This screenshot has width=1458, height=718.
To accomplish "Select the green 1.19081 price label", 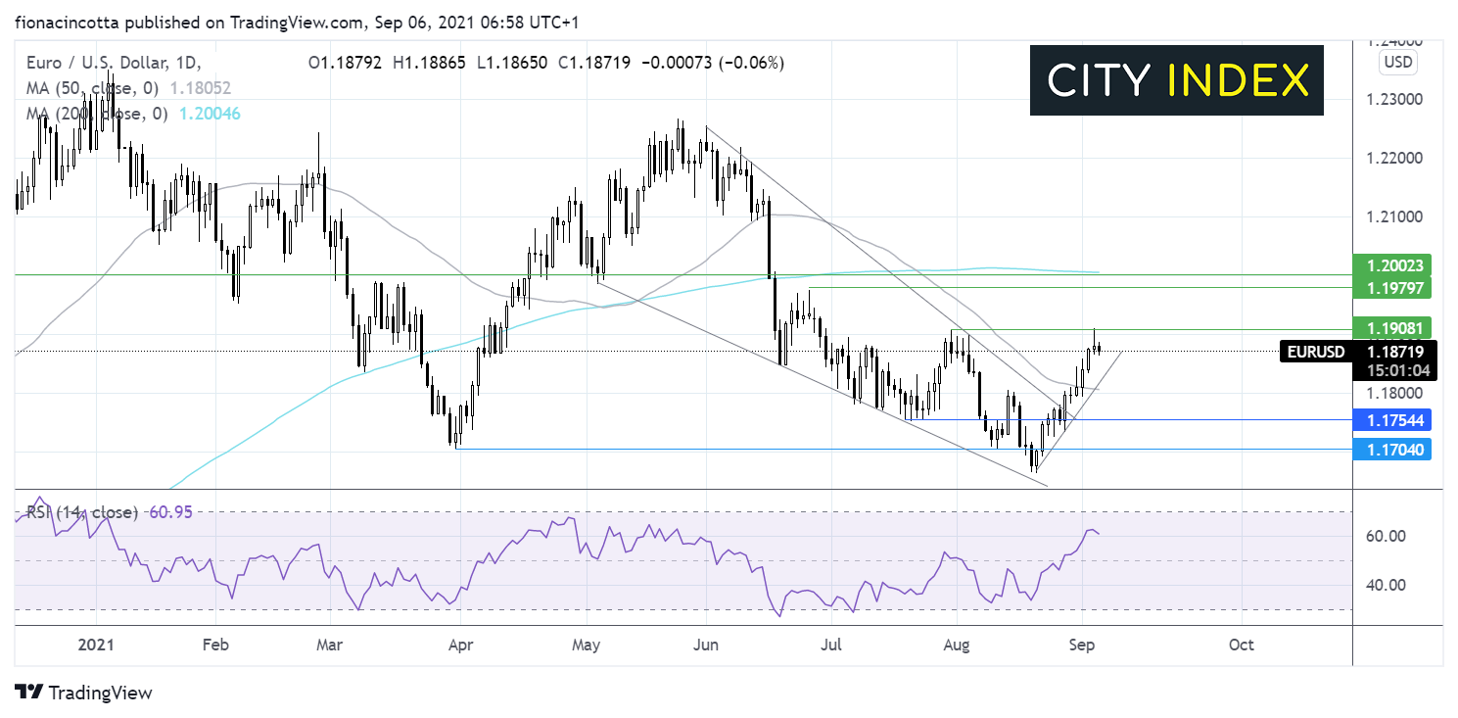I will click(x=1391, y=327).
